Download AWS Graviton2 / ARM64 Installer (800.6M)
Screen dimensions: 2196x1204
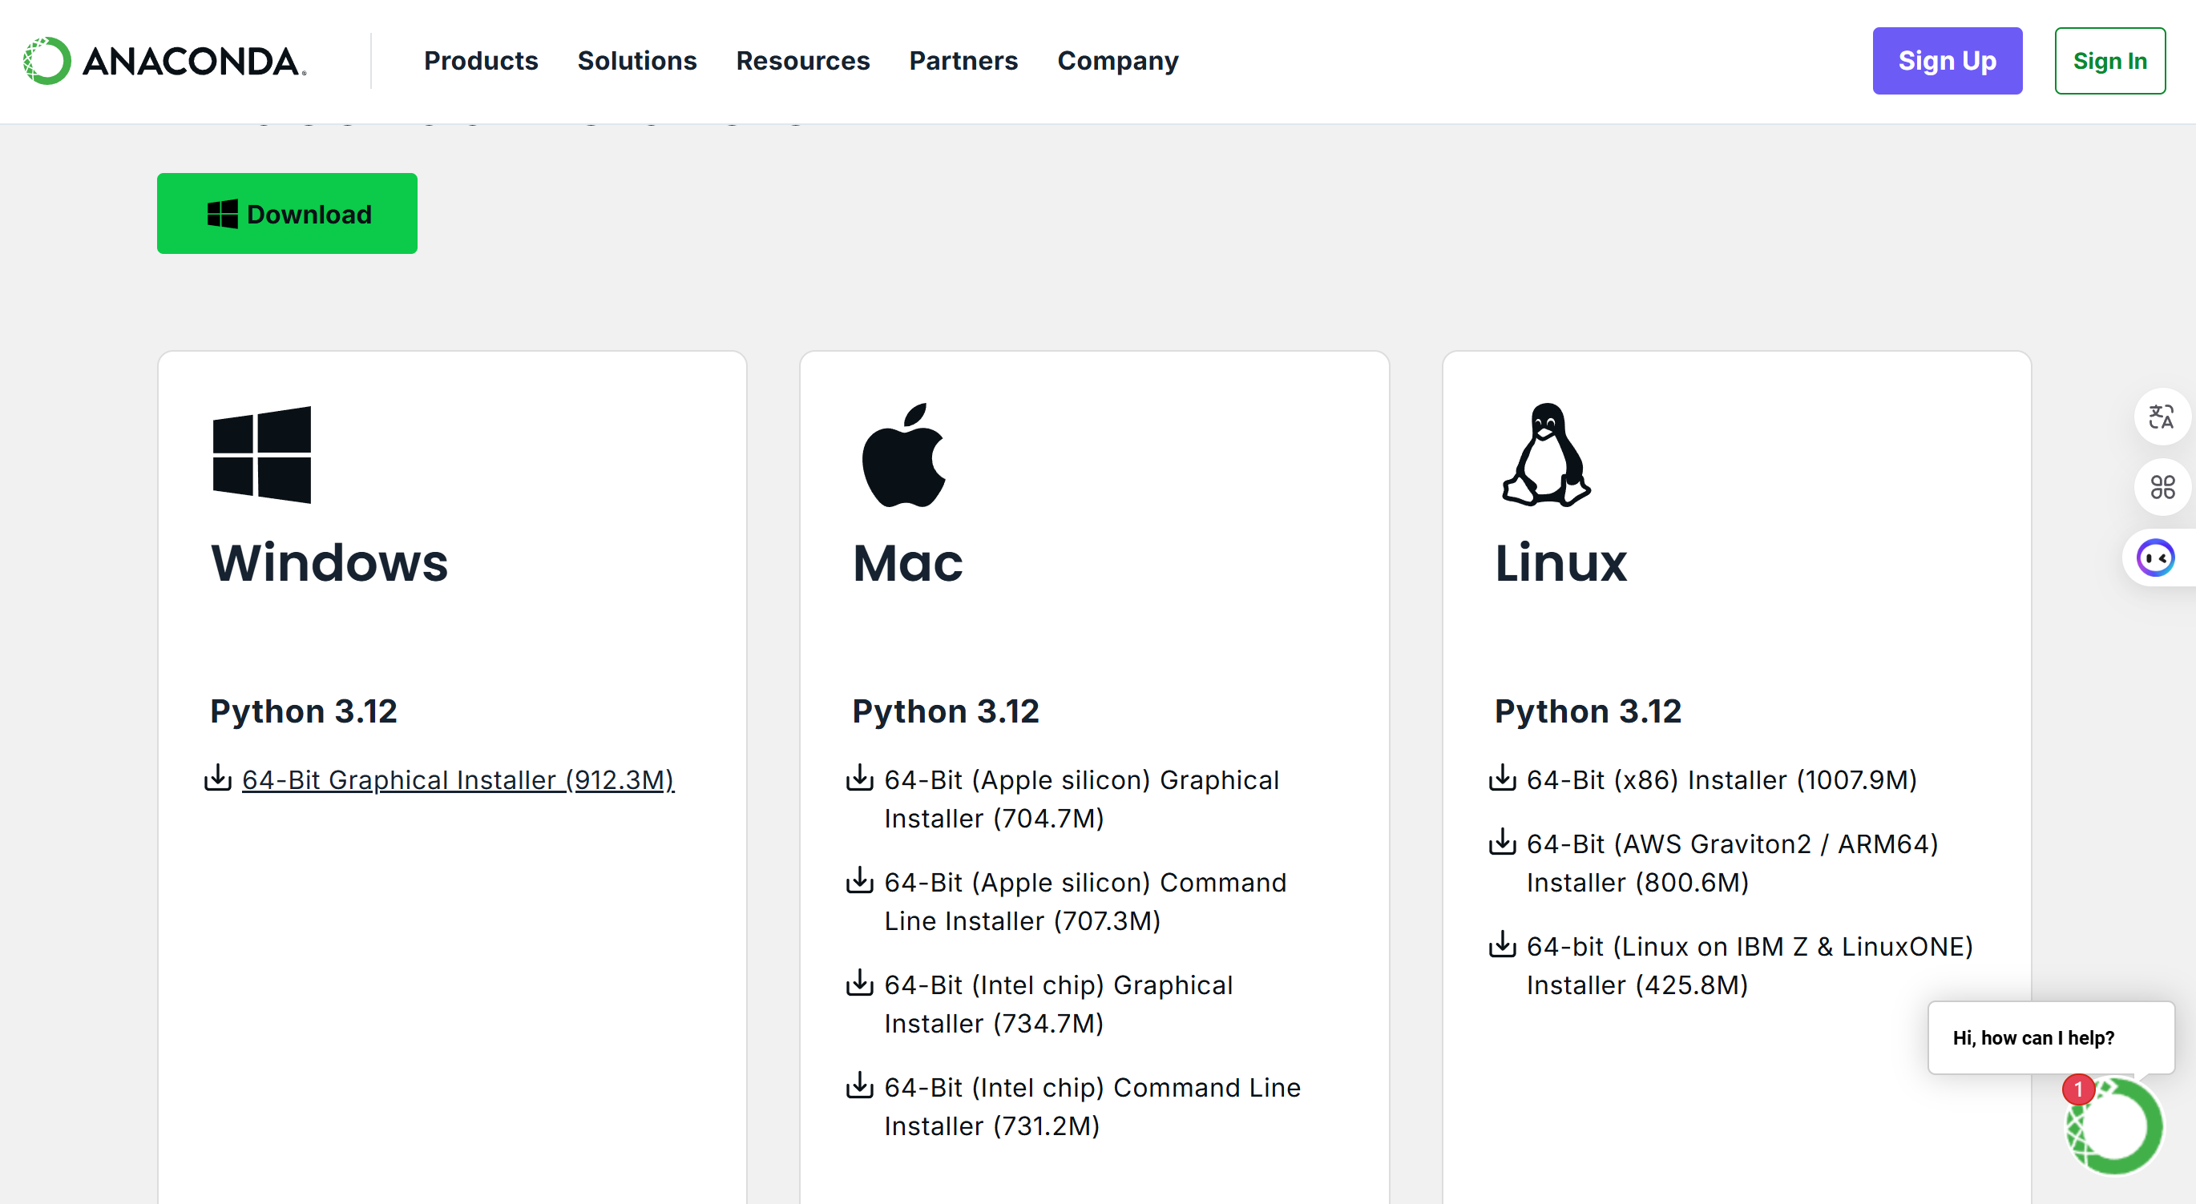tap(1732, 864)
